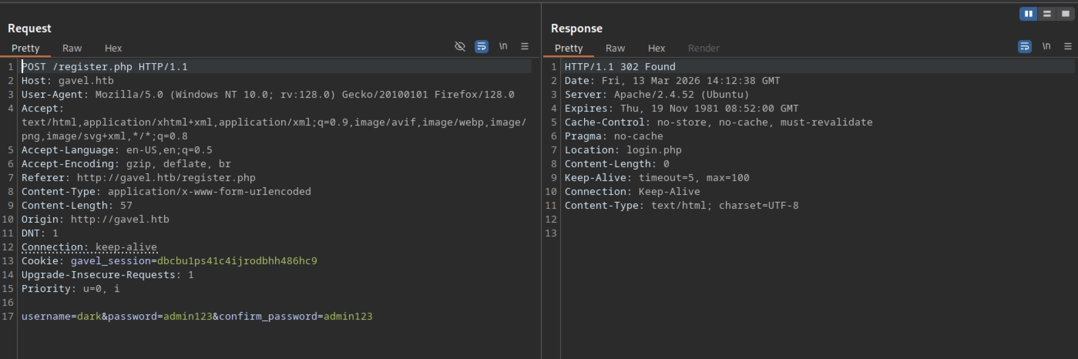Switch Request view to Hex tab
This screenshot has width=1078, height=359.
(113, 48)
